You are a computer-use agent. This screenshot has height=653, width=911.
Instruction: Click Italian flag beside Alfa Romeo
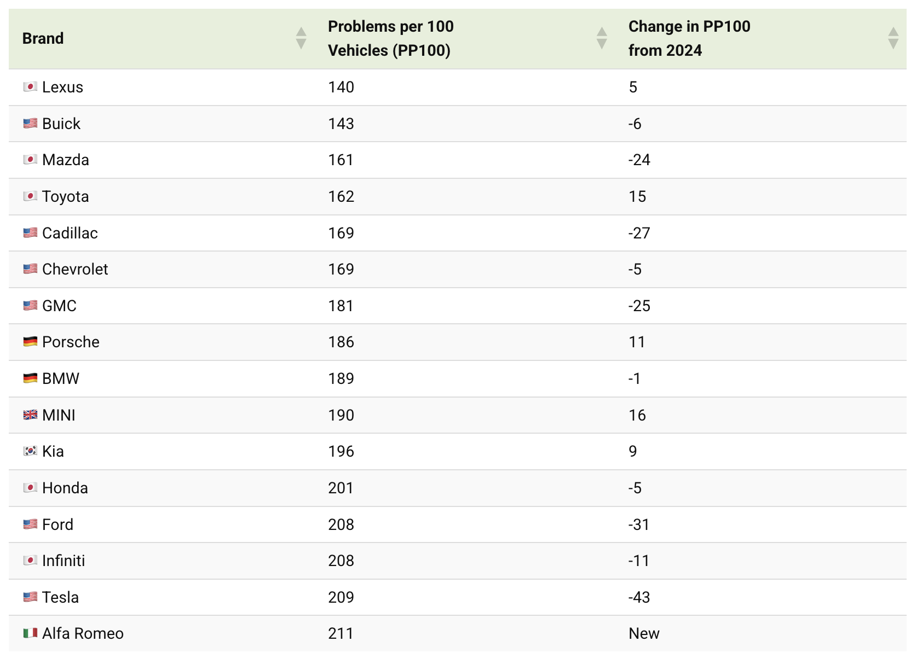coord(30,633)
